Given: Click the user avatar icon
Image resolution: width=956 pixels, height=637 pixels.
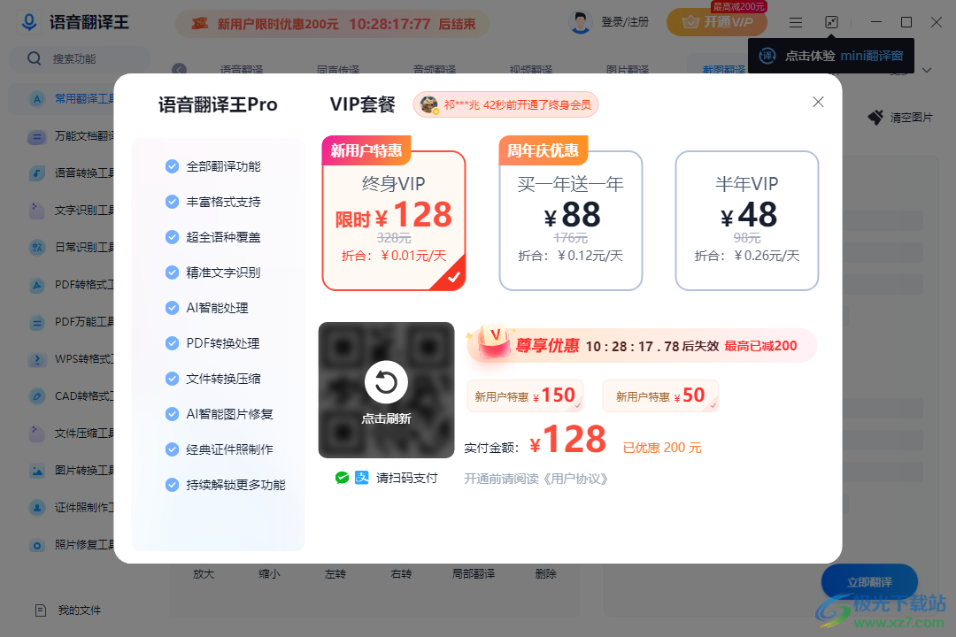Looking at the screenshot, I should [581, 22].
